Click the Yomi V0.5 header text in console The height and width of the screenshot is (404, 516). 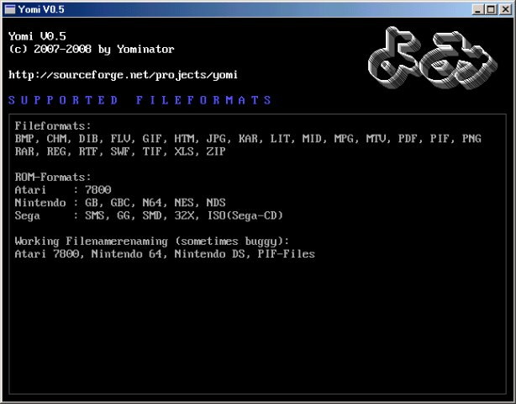(x=37, y=36)
